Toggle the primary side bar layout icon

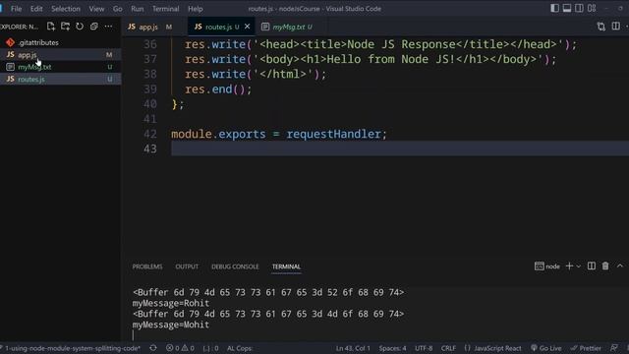pos(554,8)
